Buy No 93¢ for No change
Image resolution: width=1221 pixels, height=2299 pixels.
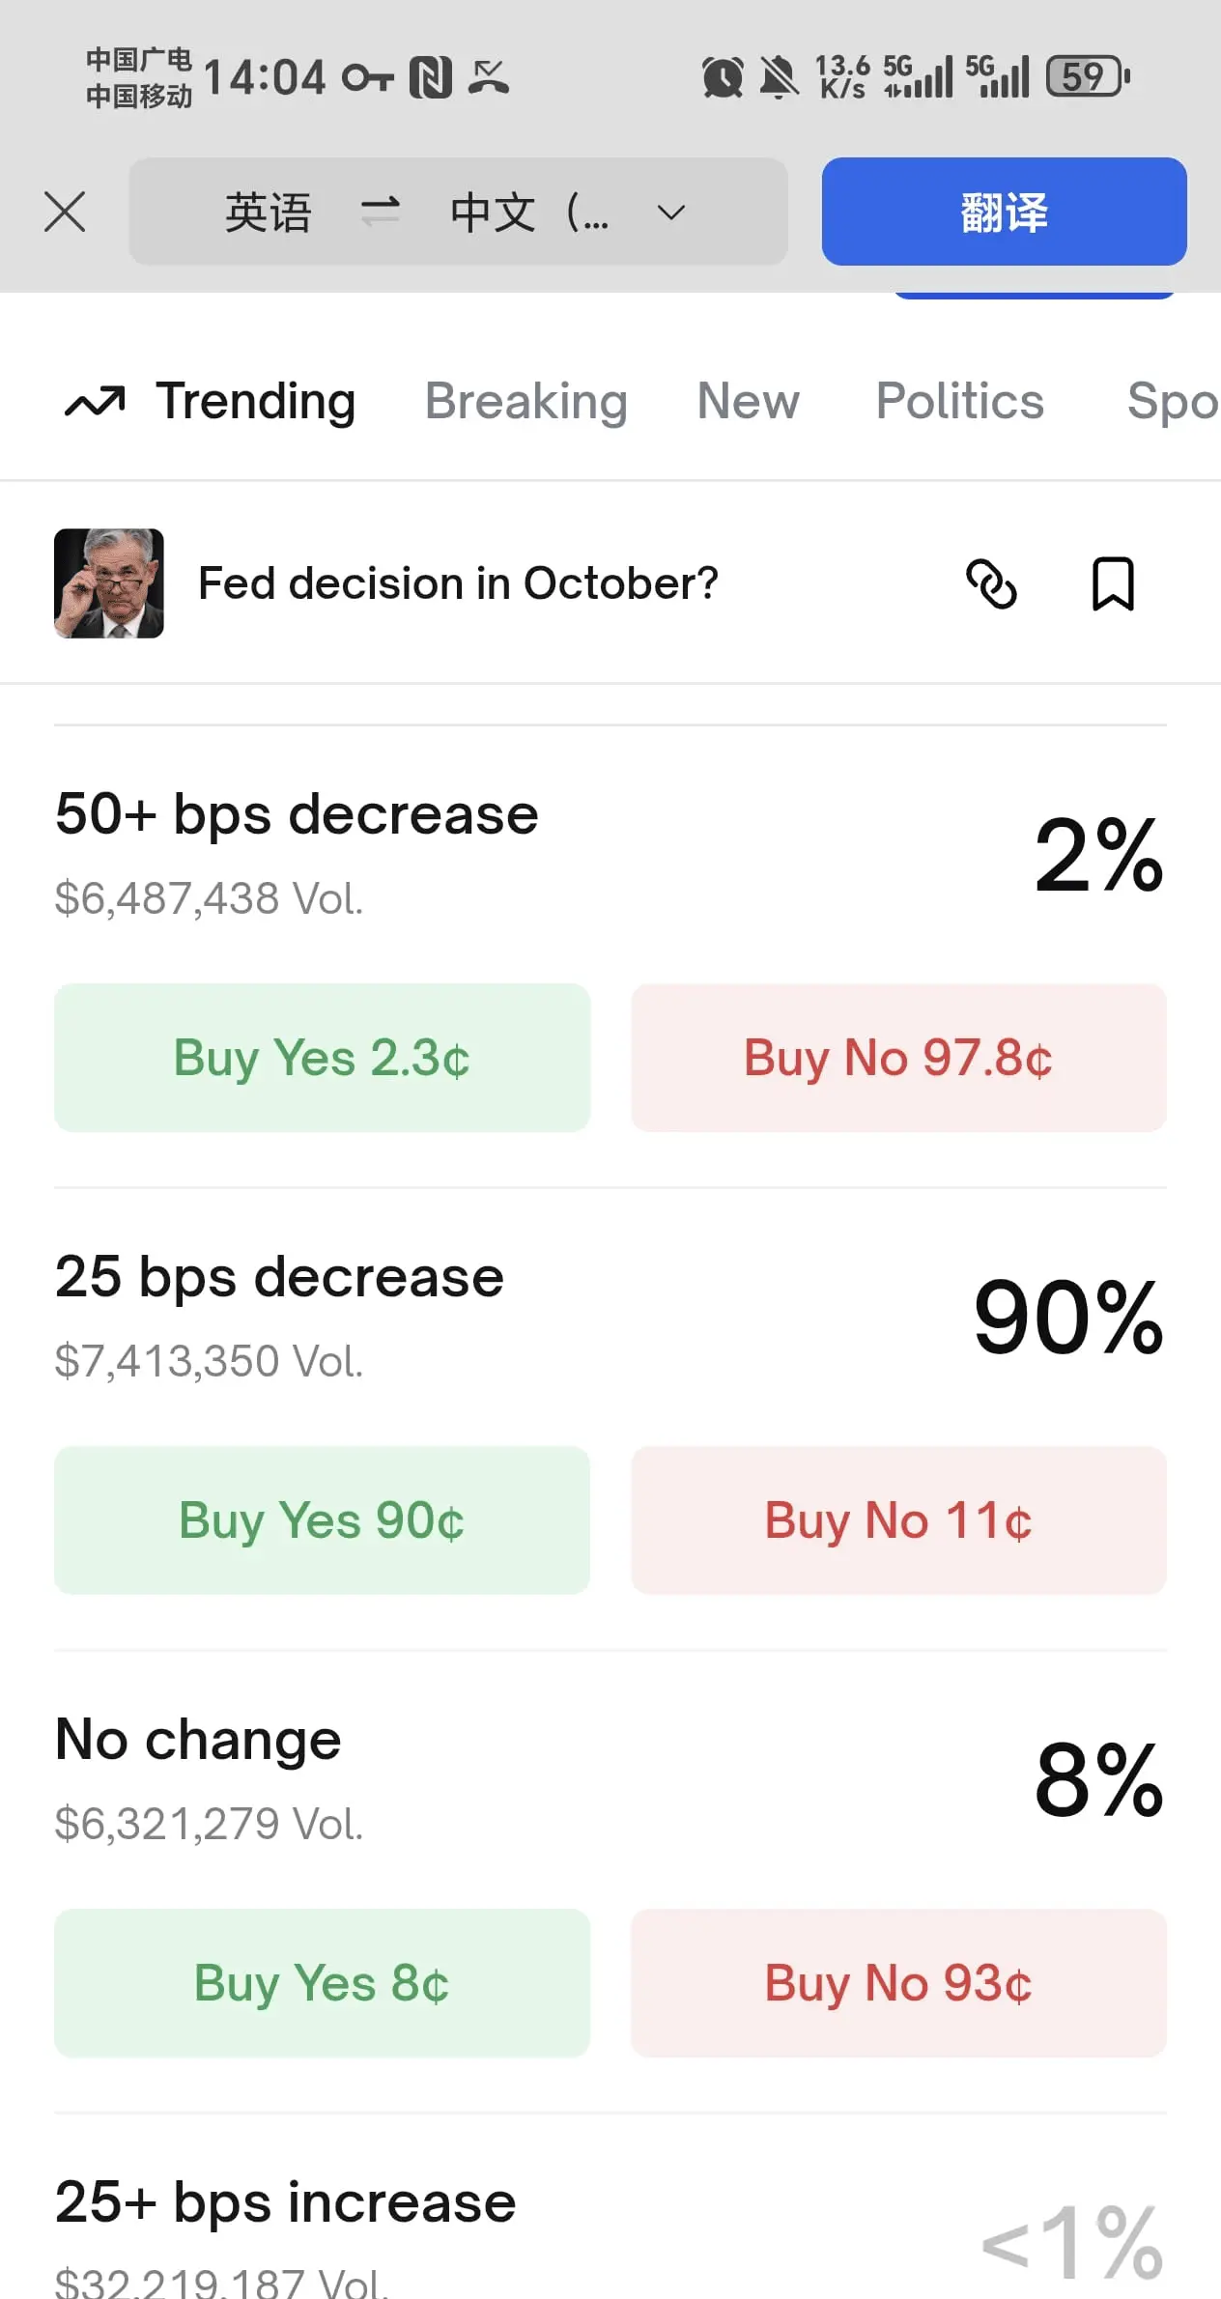tap(898, 1983)
